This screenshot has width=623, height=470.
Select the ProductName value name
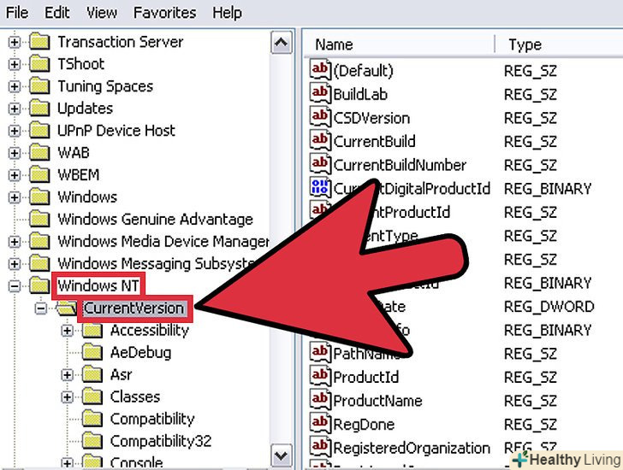click(378, 401)
